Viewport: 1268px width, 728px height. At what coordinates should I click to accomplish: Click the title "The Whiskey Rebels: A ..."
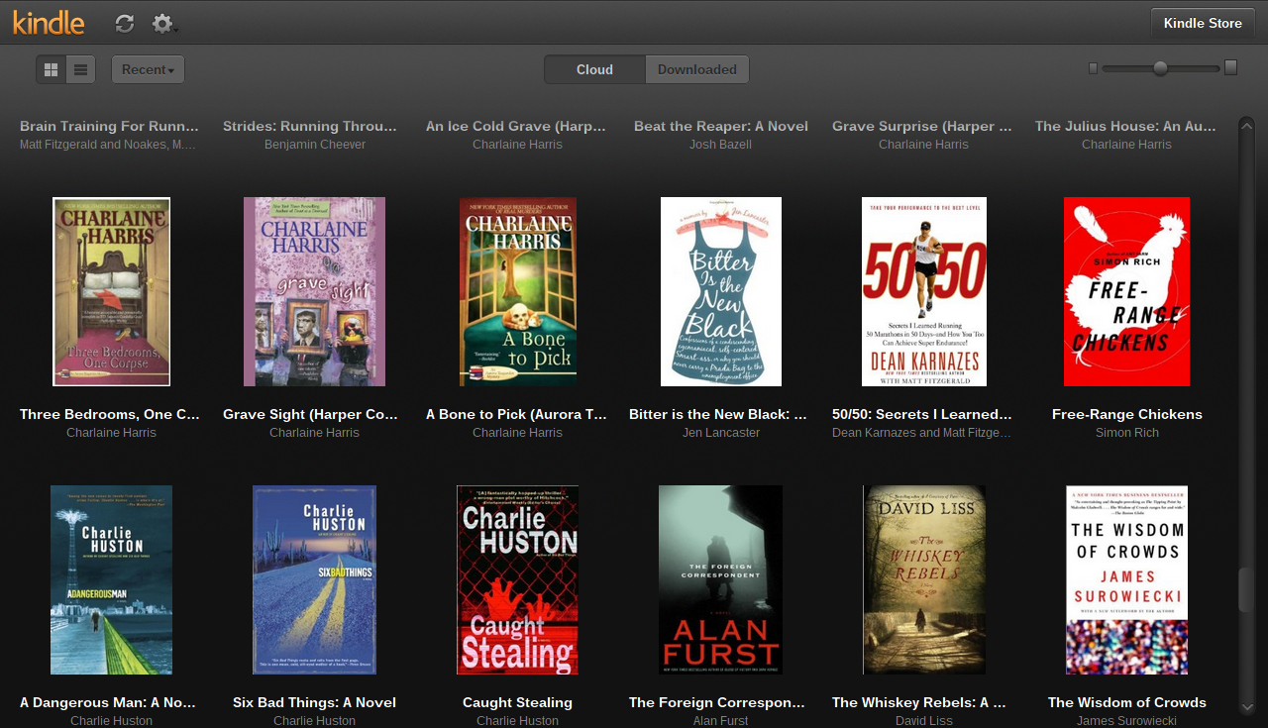pyautogui.click(x=919, y=702)
